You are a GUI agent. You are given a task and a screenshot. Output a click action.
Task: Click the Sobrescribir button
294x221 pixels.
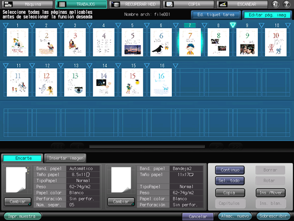(273, 216)
